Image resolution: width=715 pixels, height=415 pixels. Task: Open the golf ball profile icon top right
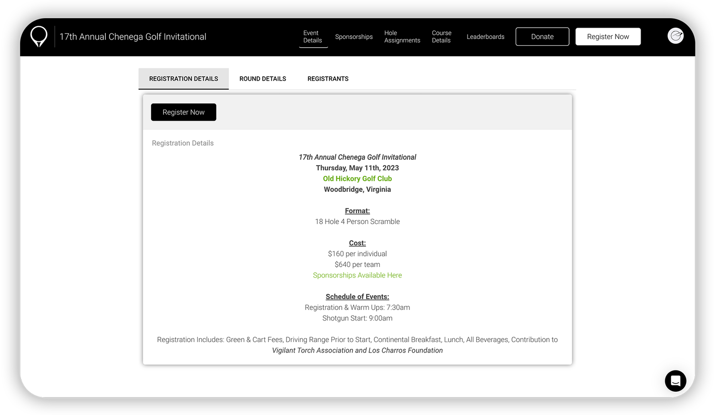tap(675, 36)
